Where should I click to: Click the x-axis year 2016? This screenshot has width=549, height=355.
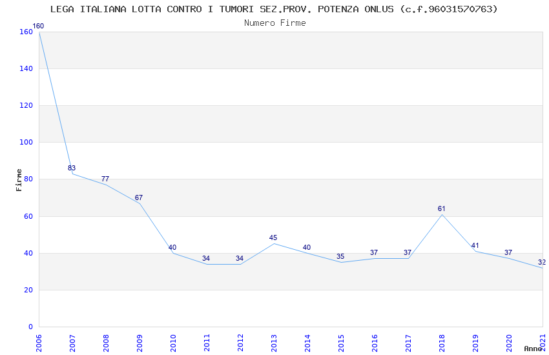pos(375,343)
